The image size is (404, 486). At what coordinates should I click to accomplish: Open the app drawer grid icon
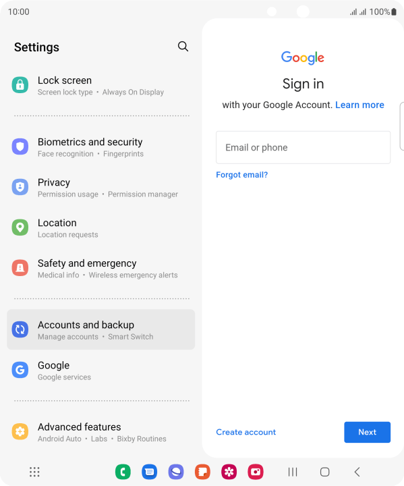(34, 472)
